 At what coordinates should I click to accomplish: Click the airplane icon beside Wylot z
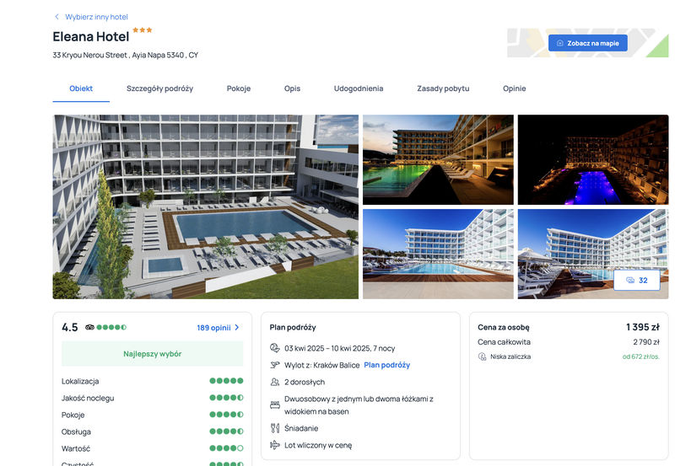point(275,365)
